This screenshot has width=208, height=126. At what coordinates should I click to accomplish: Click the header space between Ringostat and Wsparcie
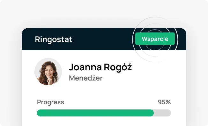tap(104, 39)
